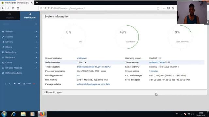Image resolution: width=209 pixels, height=117 pixels.
Task: Open the Authentic Theme link
Action: 157,62
